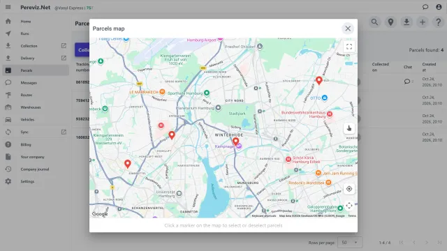447x251 pixels.
Task: Click the search icon in the parcels toolbar
Action: click(x=374, y=22)
